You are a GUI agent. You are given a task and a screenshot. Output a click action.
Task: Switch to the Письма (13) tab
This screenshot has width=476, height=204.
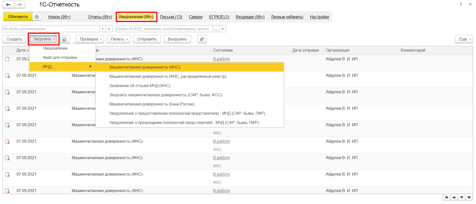[171, 17]
